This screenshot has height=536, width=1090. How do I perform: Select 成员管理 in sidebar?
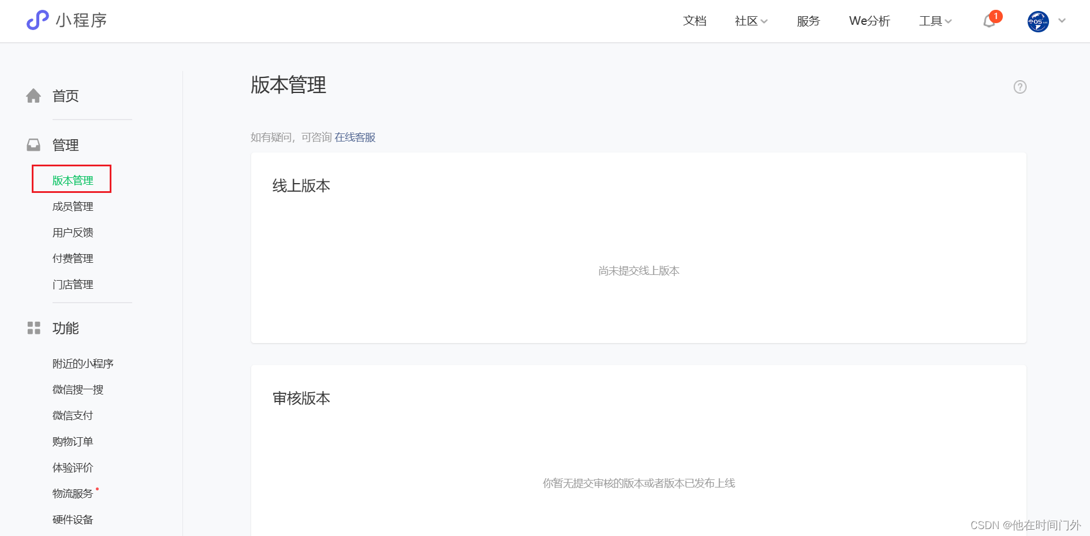[x=73, y=206]
